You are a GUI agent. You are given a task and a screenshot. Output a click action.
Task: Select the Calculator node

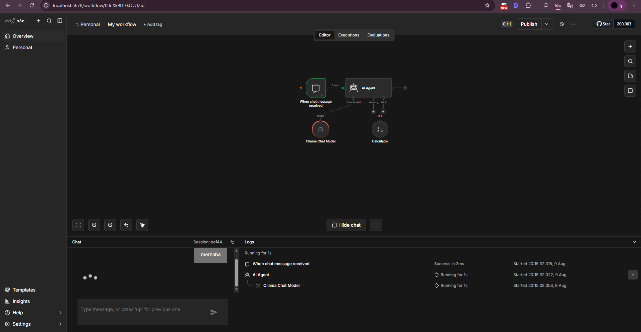[380, 129]
